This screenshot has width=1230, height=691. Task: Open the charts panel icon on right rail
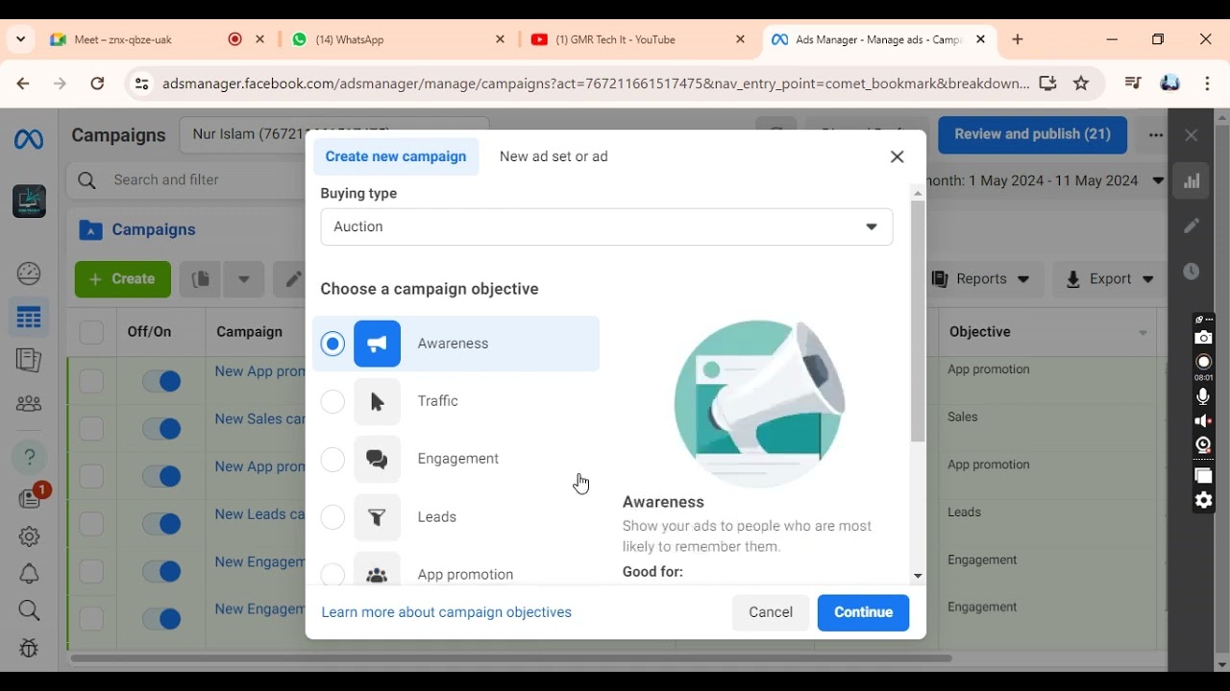click(x=1192, y=181)
